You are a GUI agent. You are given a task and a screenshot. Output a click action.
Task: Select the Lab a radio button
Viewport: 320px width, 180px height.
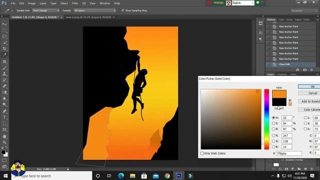click(x=305, y=123)
